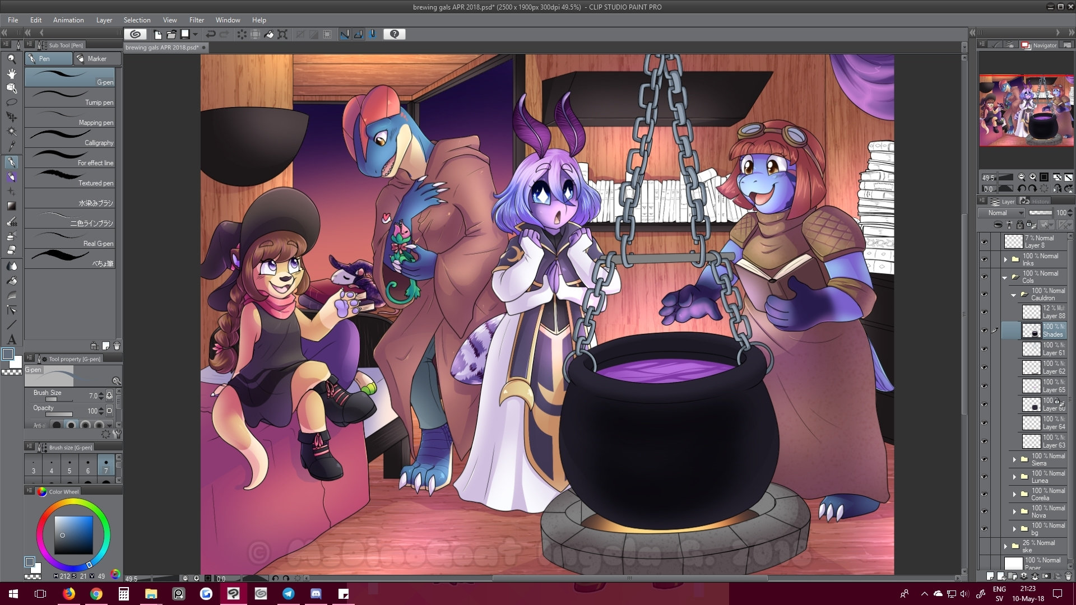Image resolution: width=1076 pixels, height=605 pixels.
Task: Select the Hand move tool
Action: 11,73
